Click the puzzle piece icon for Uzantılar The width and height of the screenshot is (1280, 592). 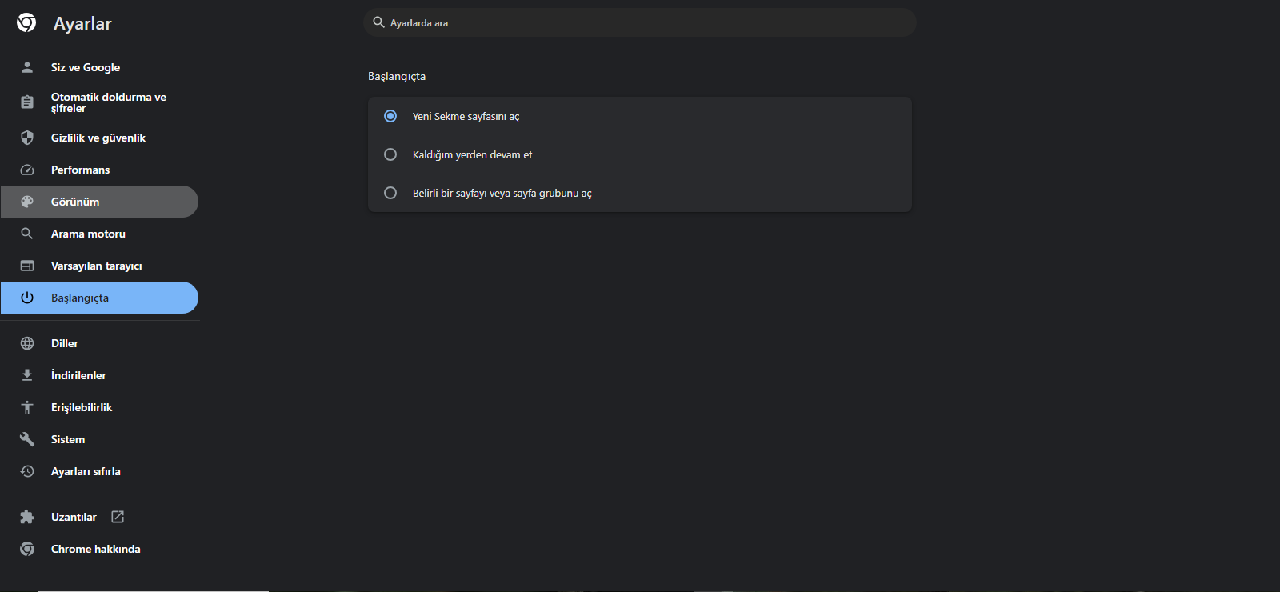coord(27,517)
